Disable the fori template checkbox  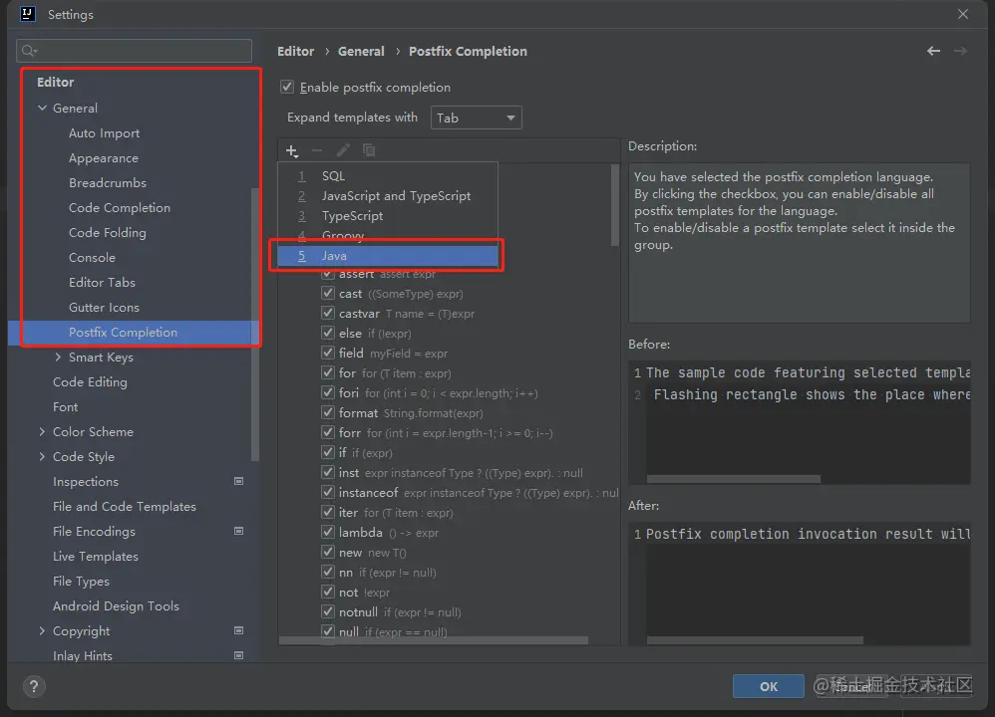pyautogui.click(x=328, y=392)
